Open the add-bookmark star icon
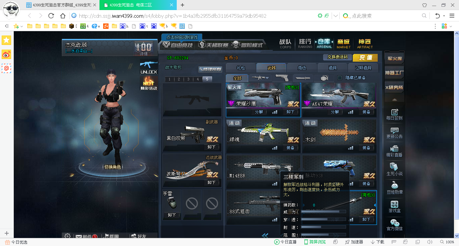This screenshot has height=246, width=459. [x=16, y=26]
